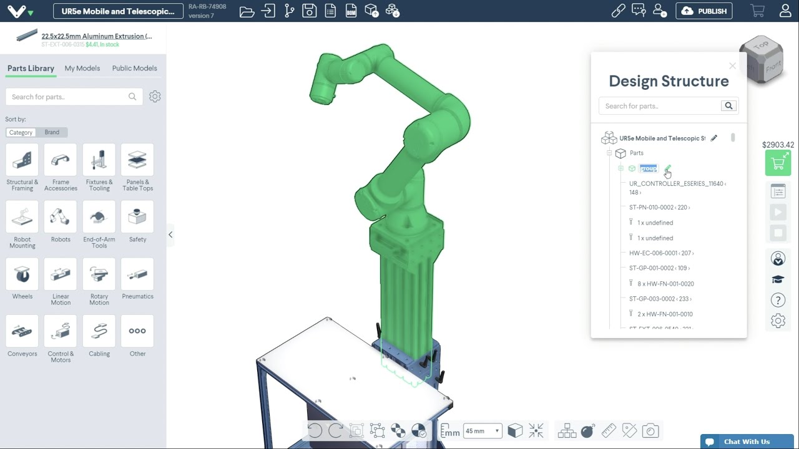Switch to the My Models tab

82,69
